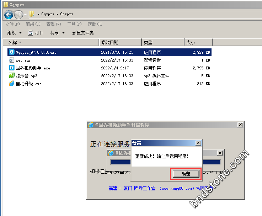Open the 文件(F) menu
The image size is (262, 216).
(x=12, y=24)
